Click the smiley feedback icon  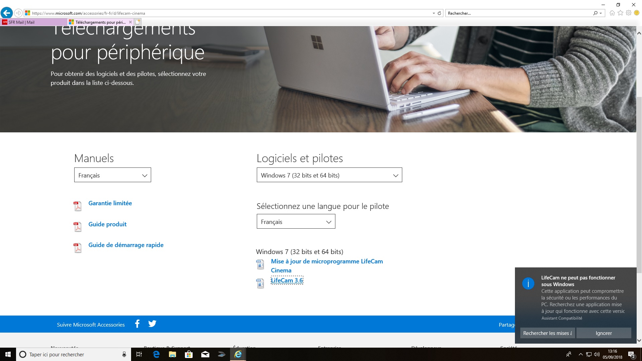637,13
